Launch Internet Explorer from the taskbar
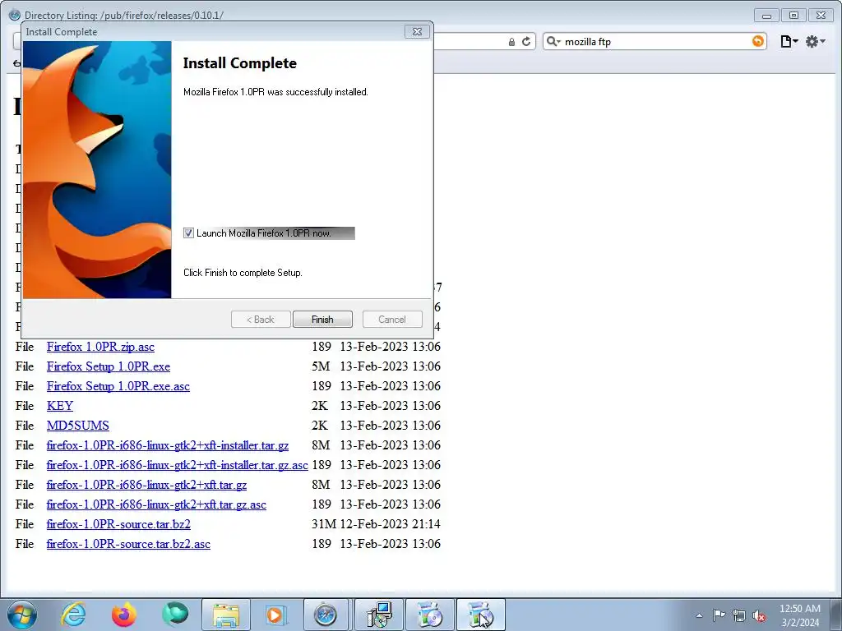 coord(73,615)
